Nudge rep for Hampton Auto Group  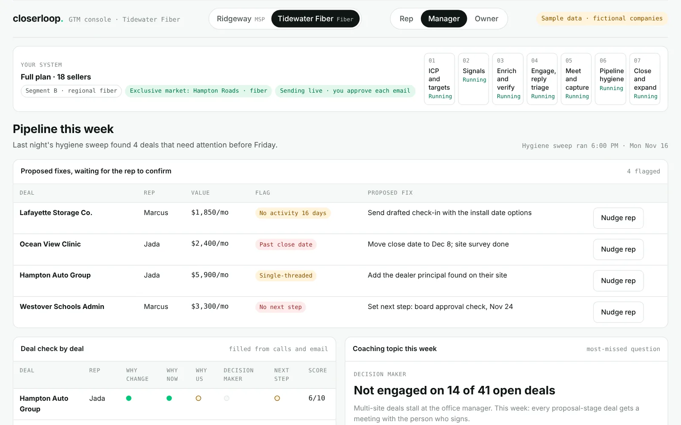pos(618,281)
